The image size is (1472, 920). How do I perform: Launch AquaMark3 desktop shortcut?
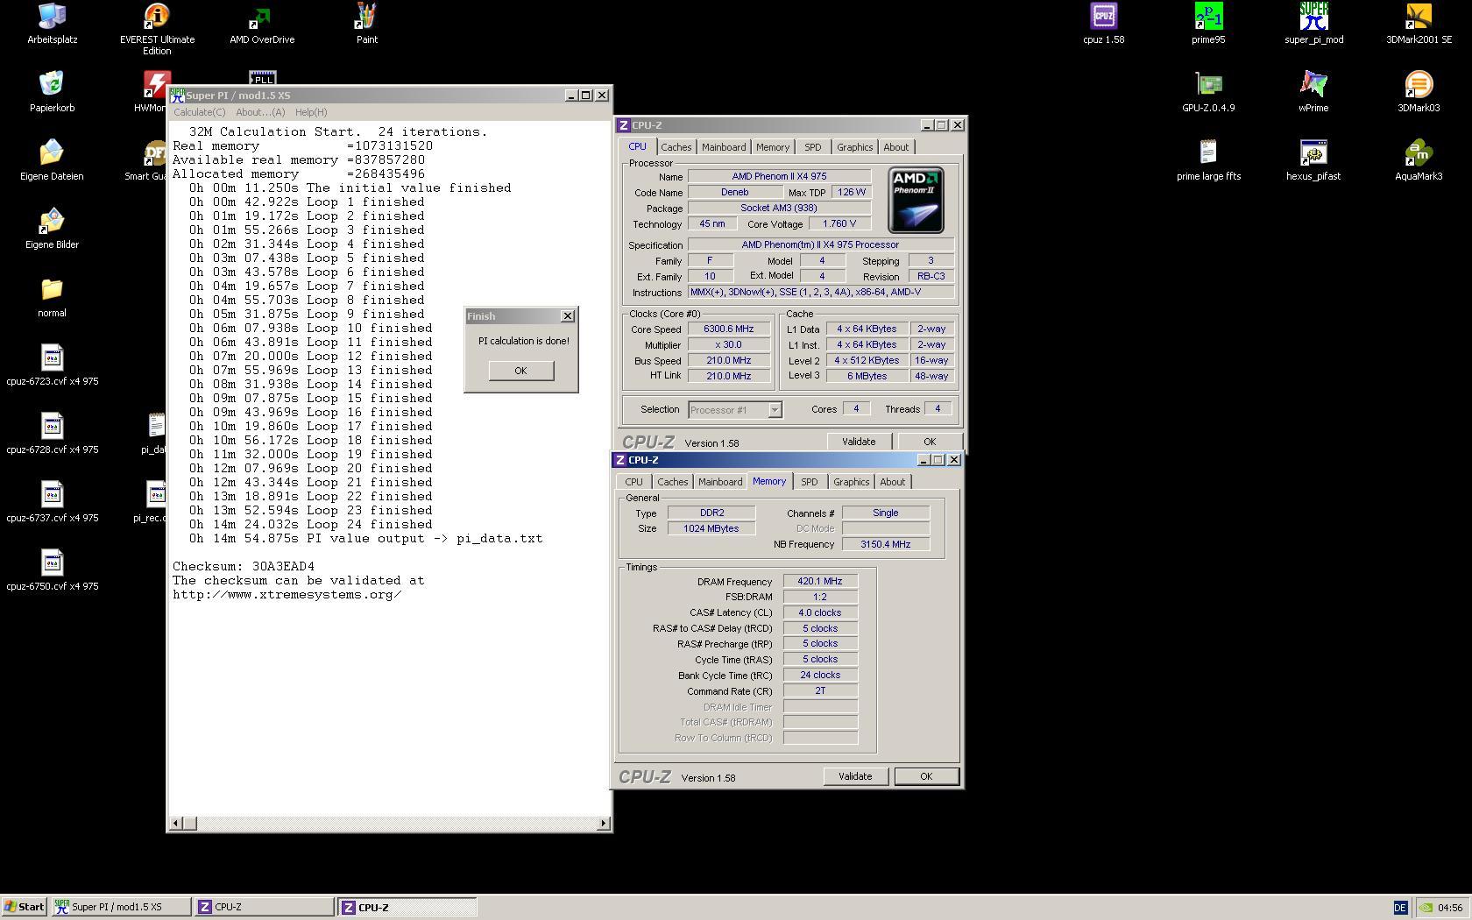click(1419, 160)
